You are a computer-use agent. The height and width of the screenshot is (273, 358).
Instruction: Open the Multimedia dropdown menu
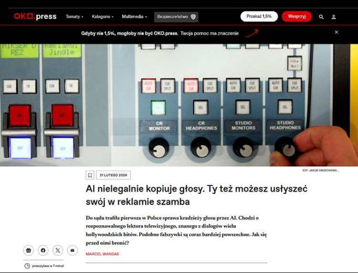coord(134,17)
